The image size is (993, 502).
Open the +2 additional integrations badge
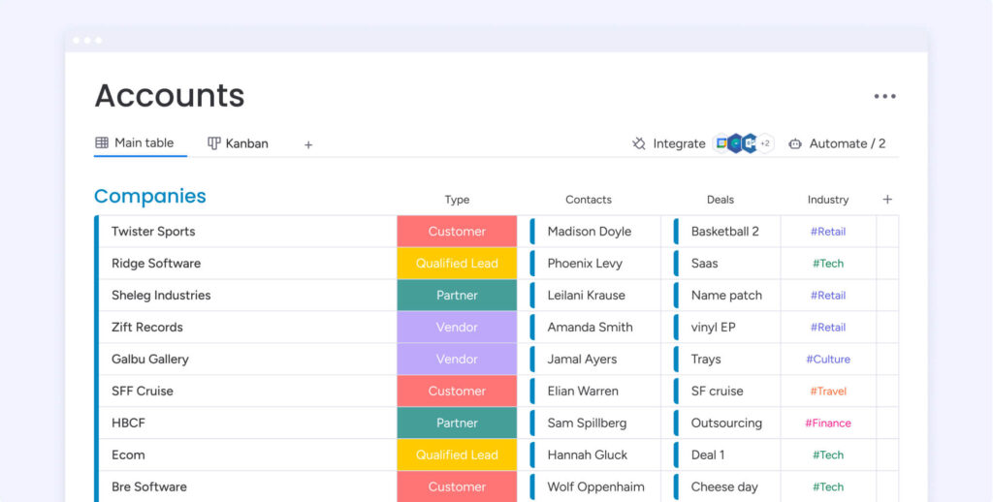click(765, 143)
